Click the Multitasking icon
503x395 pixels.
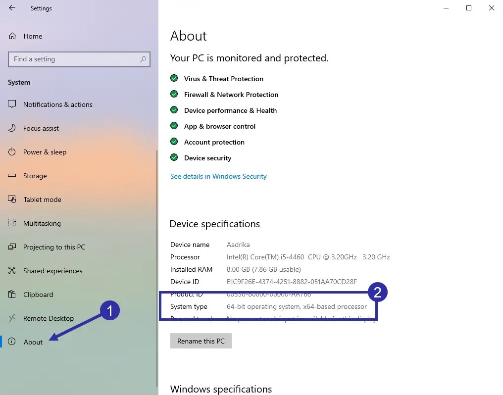tap(12, 223)
